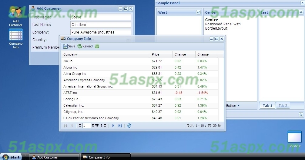Collapse the Sample Panel header arrow
The width and height of the screenshot is (305, 160).
[303, 3]
